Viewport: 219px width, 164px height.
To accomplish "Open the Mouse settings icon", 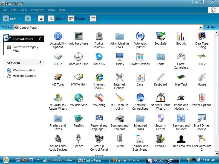I will 202,77.
